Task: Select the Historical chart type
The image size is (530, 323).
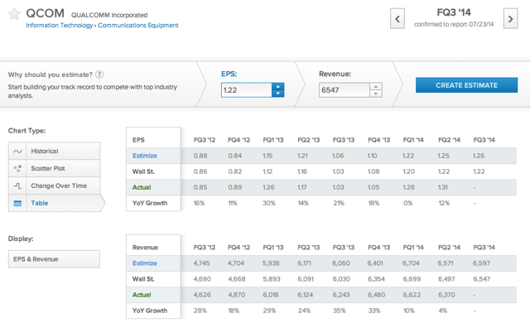Action: 54,151
